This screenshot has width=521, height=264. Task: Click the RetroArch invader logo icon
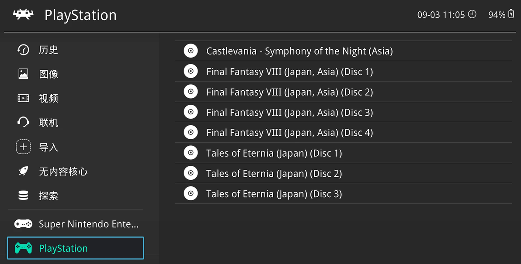point(23,15)
